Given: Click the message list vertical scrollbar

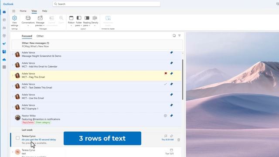Looking at the screenshot, I should (183, 79).
